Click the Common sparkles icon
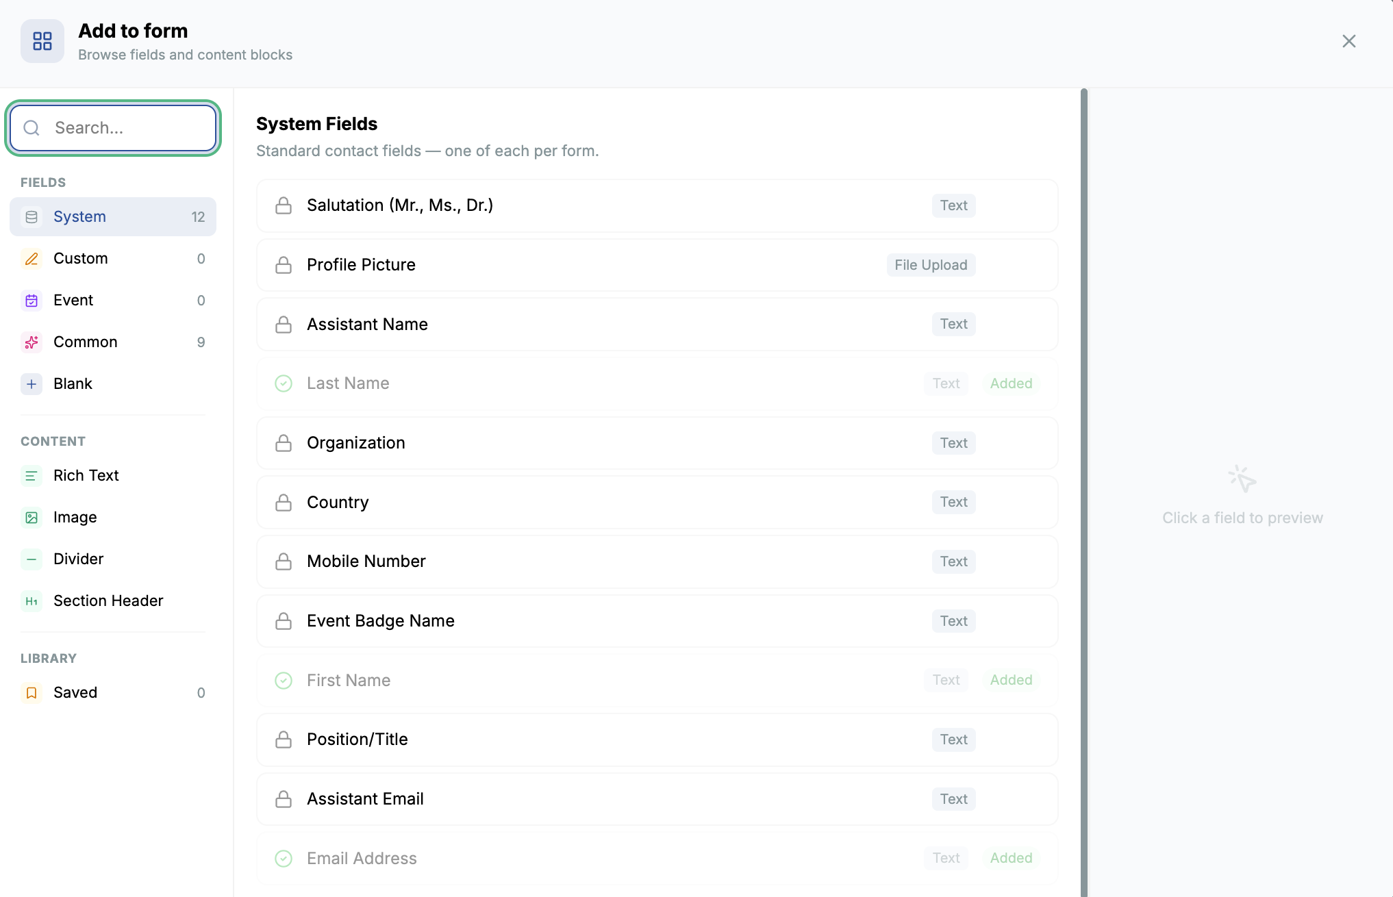This screenshot has width=1393, height=897. pyautogui.click(x=32, y=342)
